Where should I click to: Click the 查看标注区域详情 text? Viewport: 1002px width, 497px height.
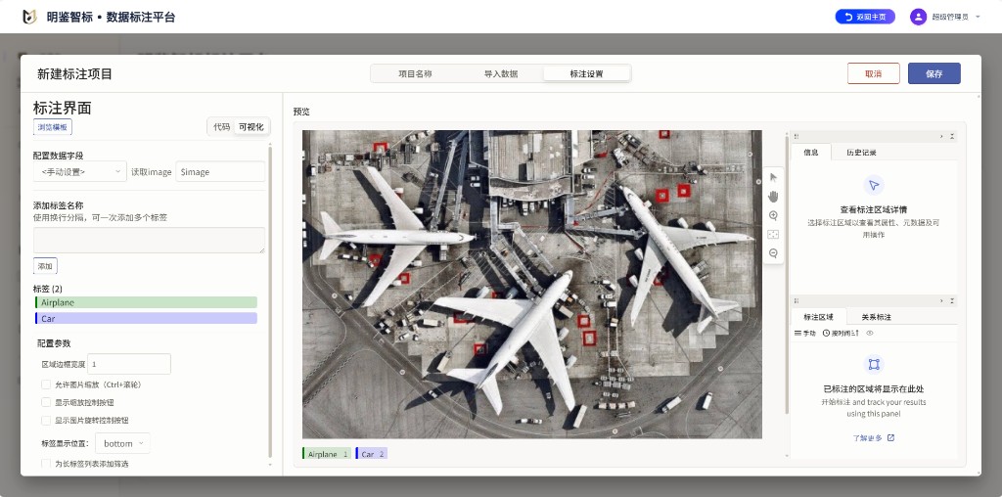coord(874,209)
